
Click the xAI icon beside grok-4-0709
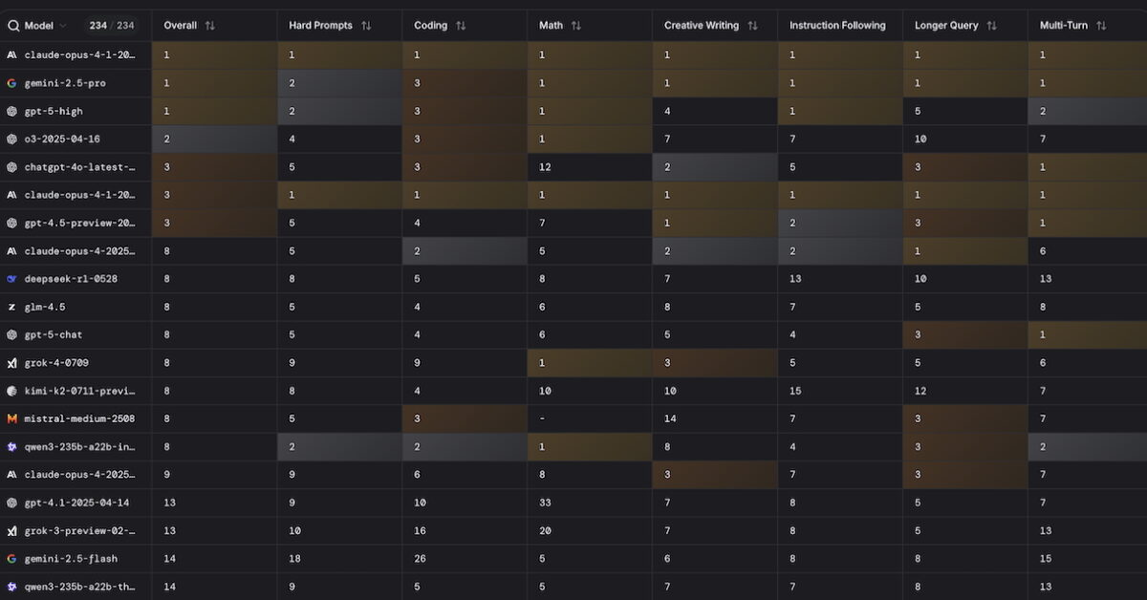12,363
